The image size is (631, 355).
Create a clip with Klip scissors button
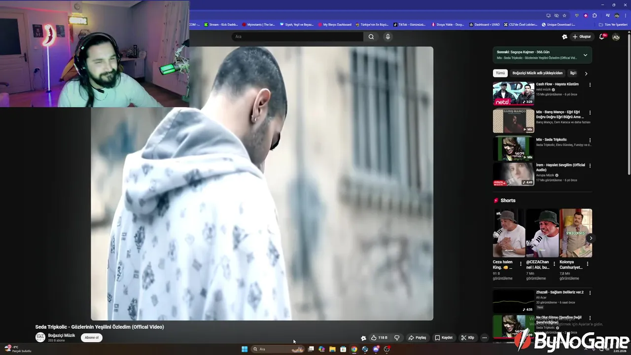pyautogui.click(x=467, y=338)
